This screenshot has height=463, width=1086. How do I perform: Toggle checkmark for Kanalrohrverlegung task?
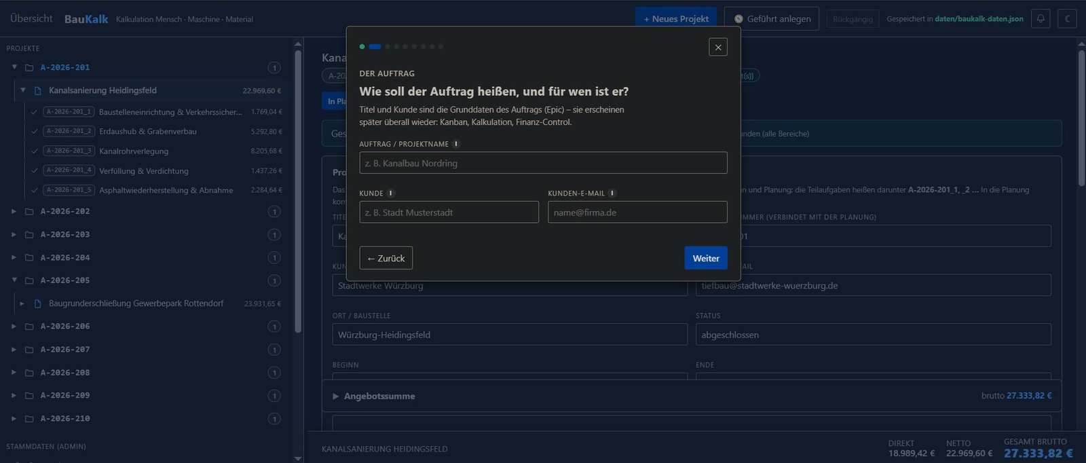[34, 151]
